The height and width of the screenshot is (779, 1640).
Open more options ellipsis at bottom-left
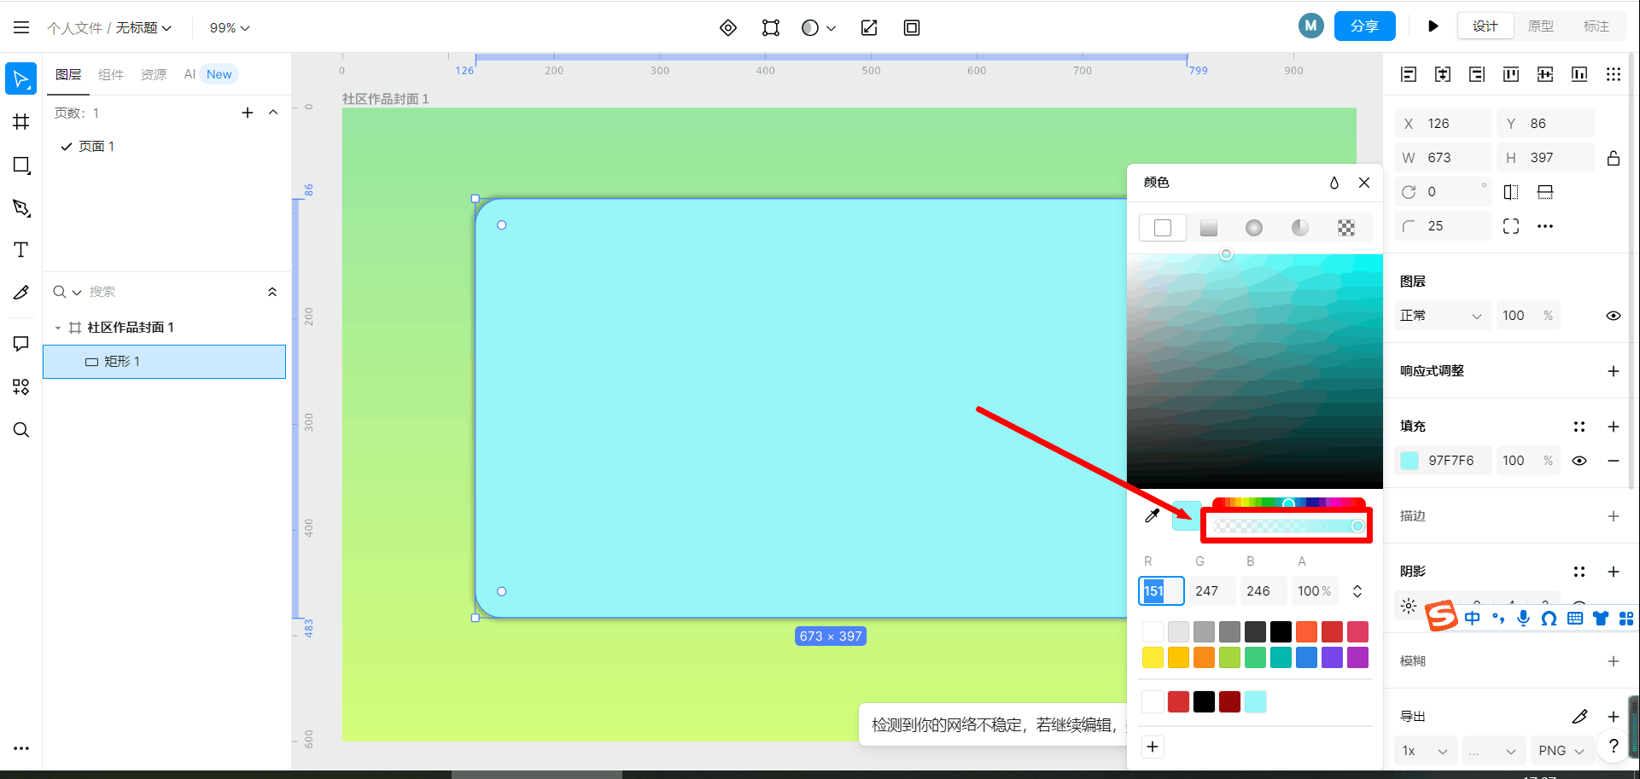pyautogui.click(x=21, y=748)
